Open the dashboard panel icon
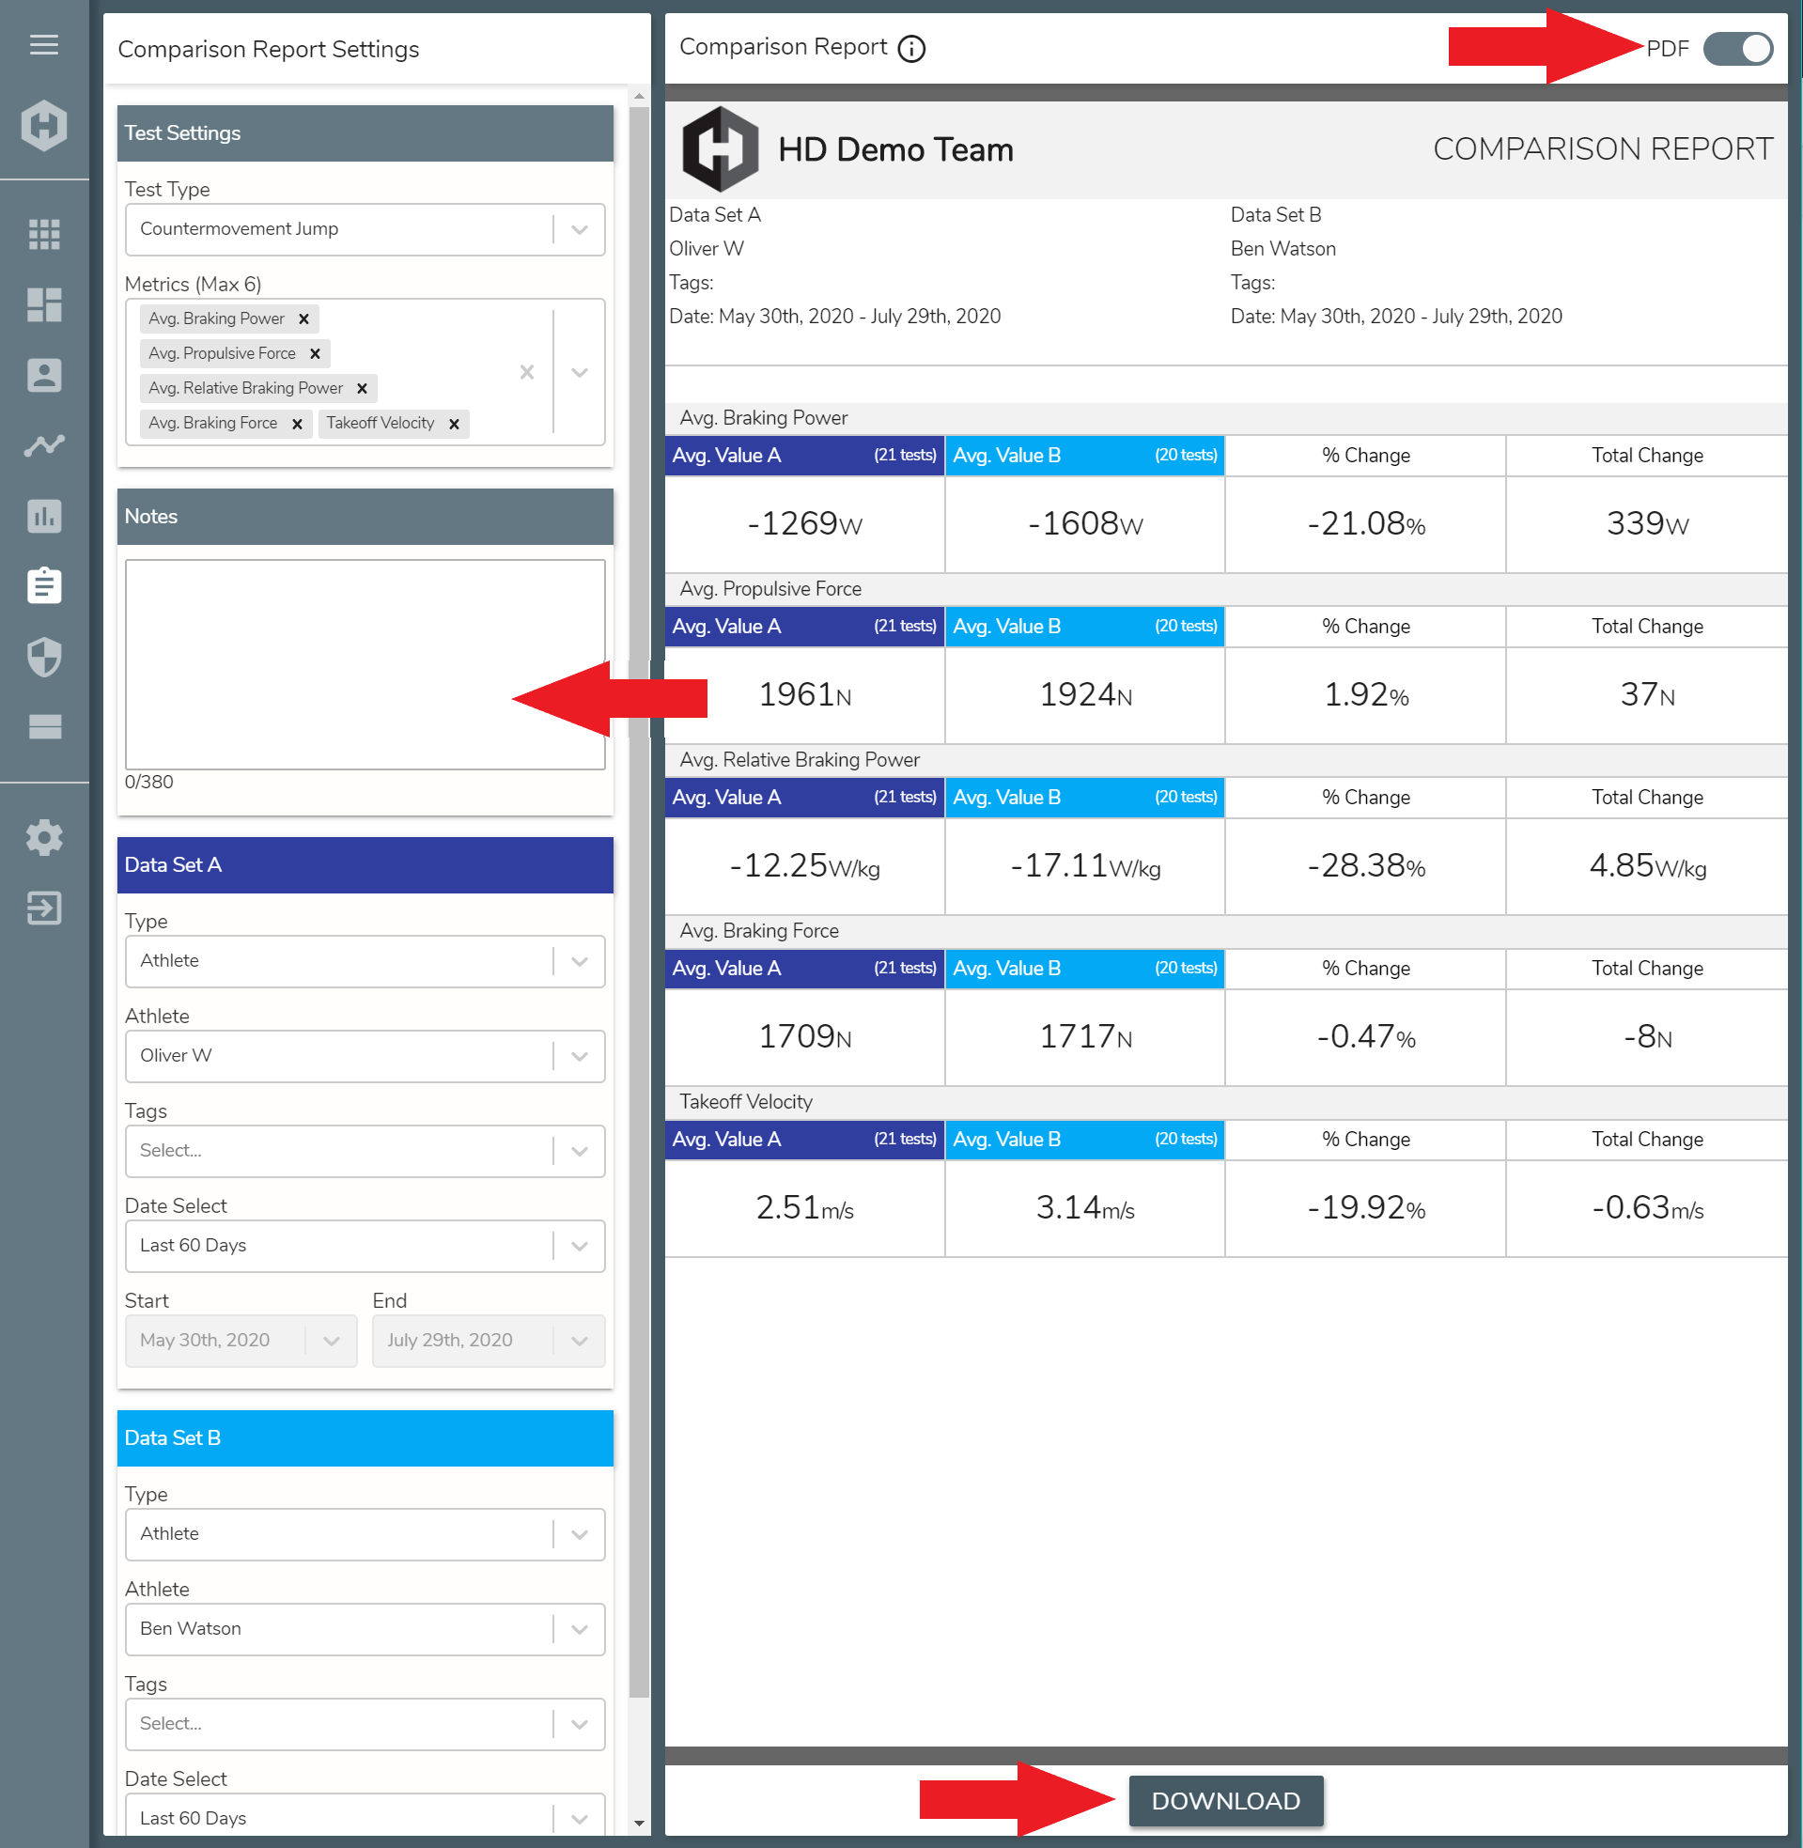 (x=43, y=304)
